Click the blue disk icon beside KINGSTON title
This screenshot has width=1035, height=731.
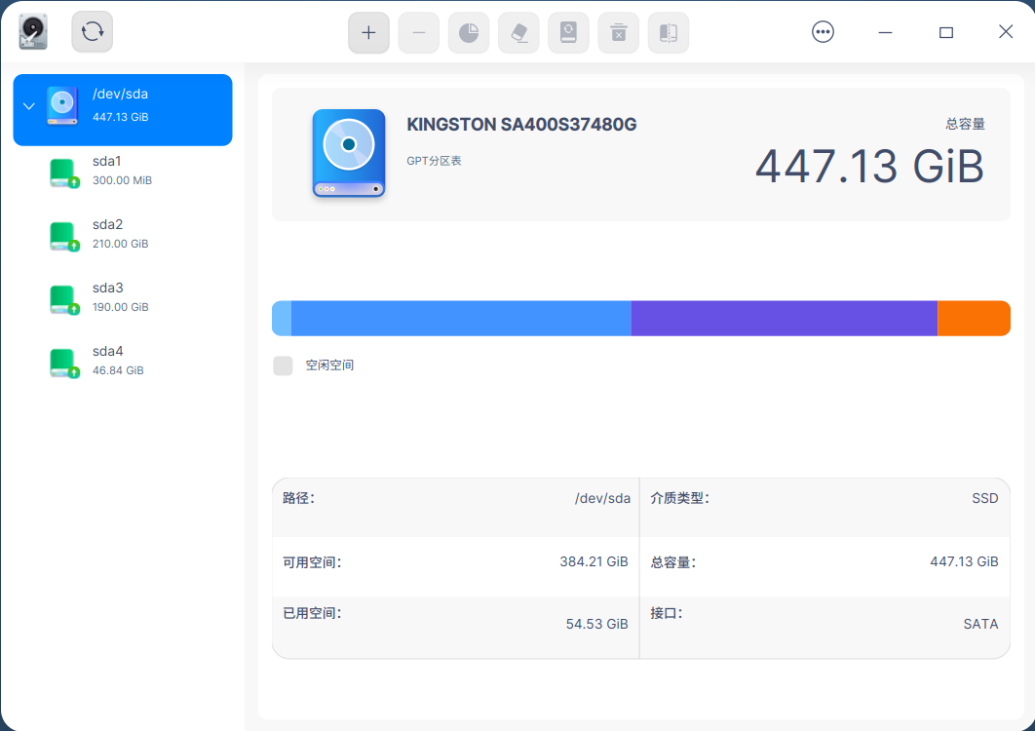click(x=348, y=154)
